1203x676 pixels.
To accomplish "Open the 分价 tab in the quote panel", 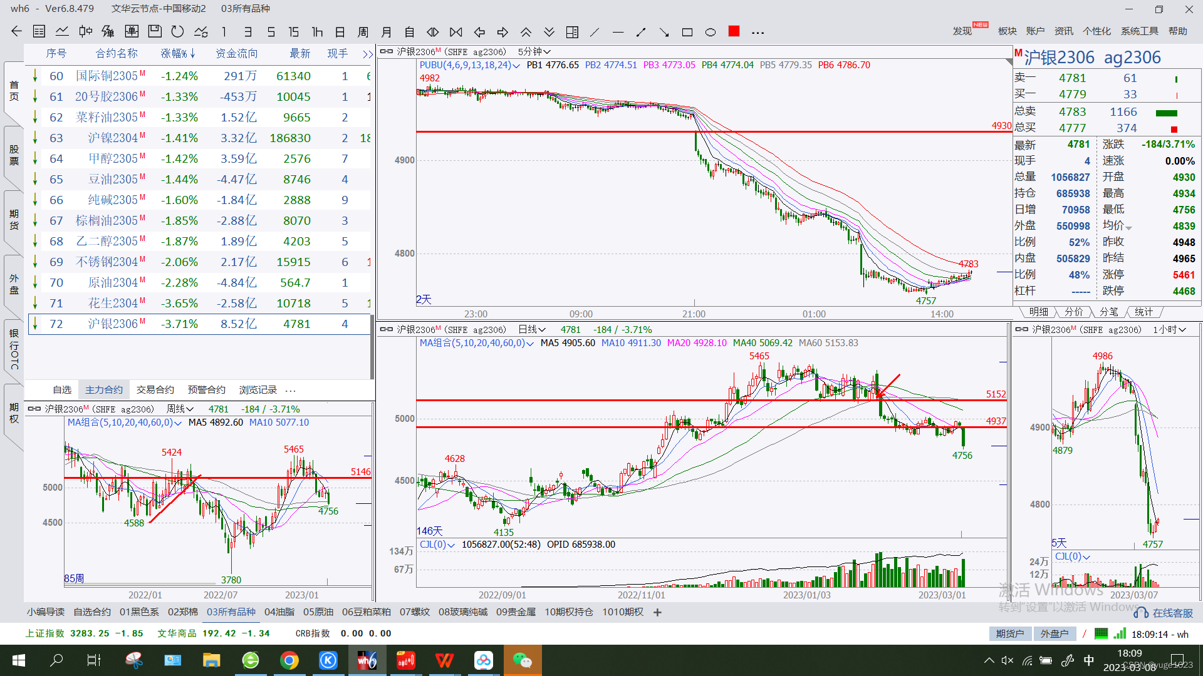I will tap(1073, 311).
